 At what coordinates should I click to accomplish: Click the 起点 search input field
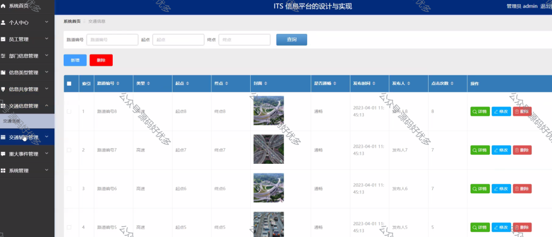point(178,40)
